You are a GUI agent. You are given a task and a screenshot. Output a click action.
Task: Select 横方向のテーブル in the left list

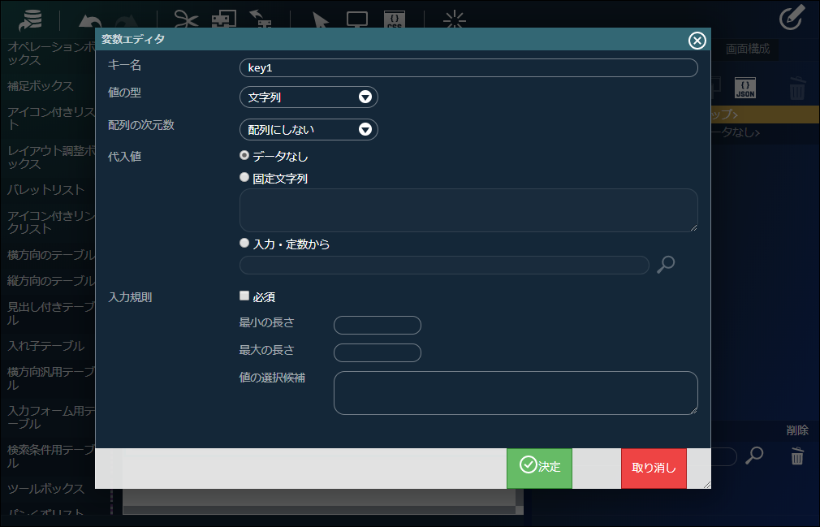51,255
